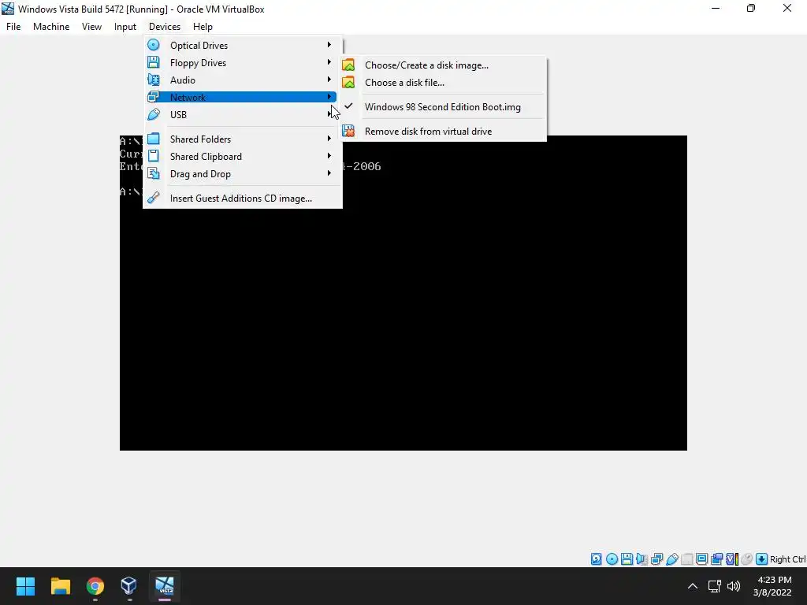The height and width of the screenshot is (605, 807).
Task: Click optical disc indicator in status bar
Action: (612, 559)
